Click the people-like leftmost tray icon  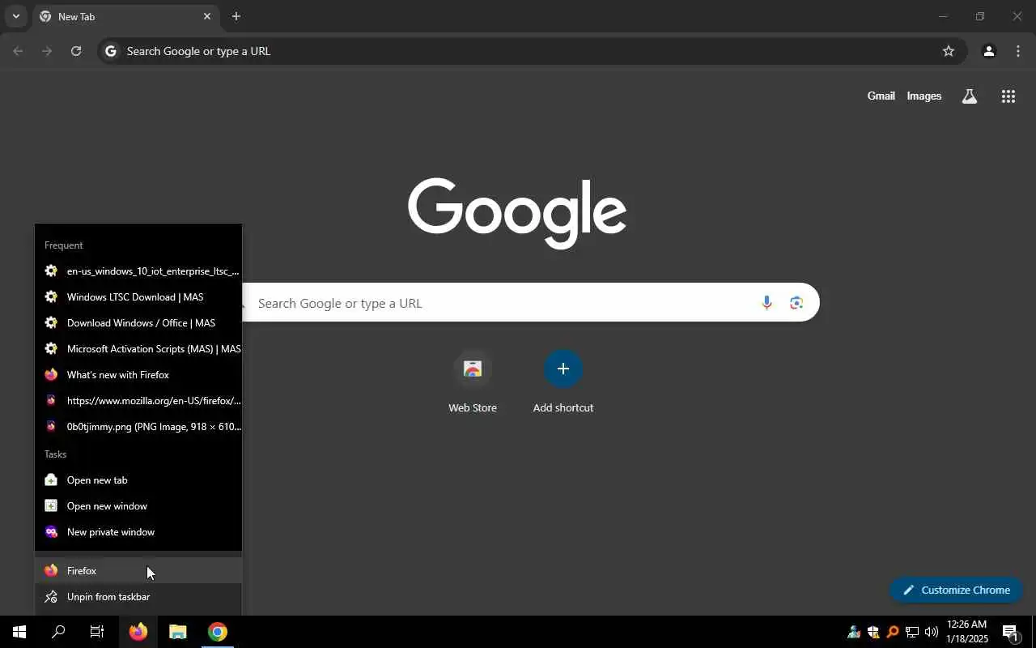854,632
